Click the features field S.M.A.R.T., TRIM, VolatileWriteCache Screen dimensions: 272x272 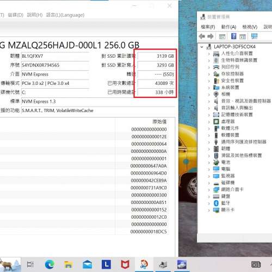(98, 110)
